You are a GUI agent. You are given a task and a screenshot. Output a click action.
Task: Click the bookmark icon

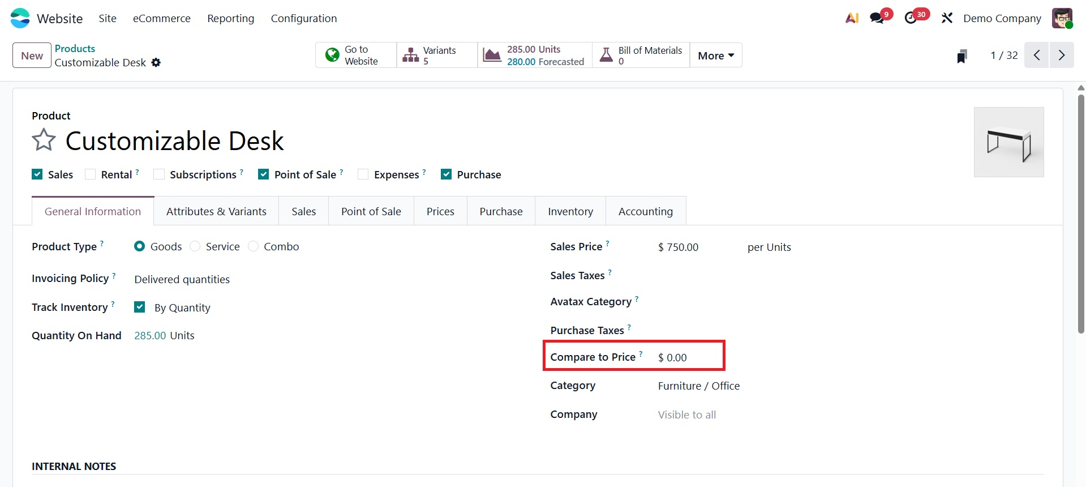click(962, 56)
